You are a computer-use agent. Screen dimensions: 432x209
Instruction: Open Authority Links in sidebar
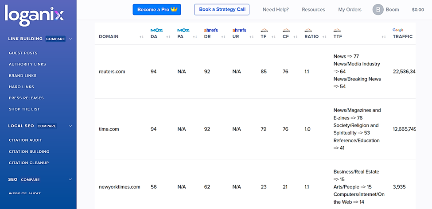(x=27, y=64)
